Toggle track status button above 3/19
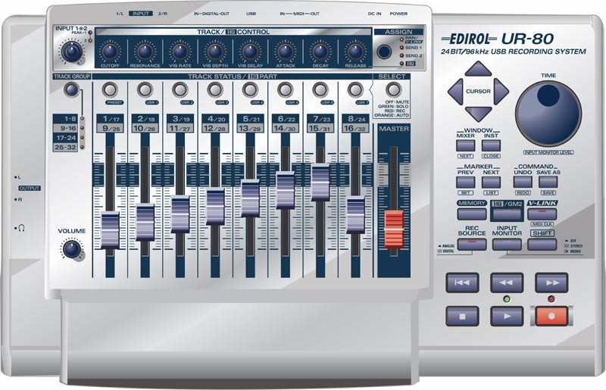This screenshot has width=606, height=390. 180,90
